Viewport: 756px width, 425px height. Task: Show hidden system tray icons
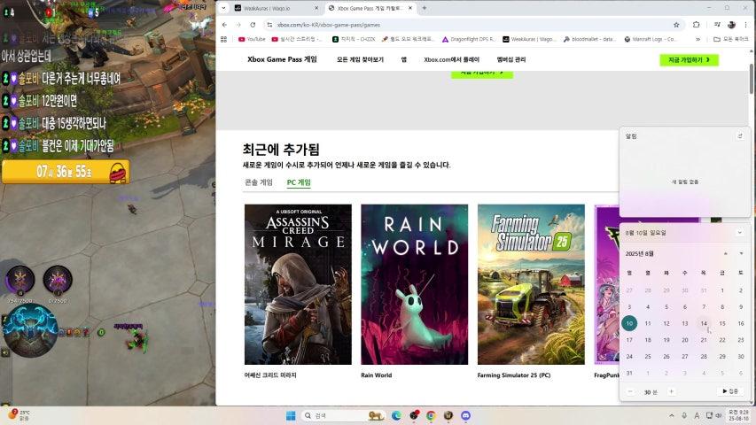[x=671, y=415]
